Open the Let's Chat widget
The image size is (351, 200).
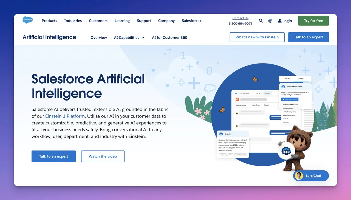(311, 176)
